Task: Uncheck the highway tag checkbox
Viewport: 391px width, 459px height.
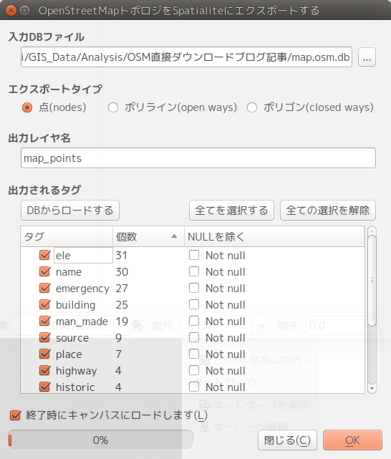Action: 45,370
